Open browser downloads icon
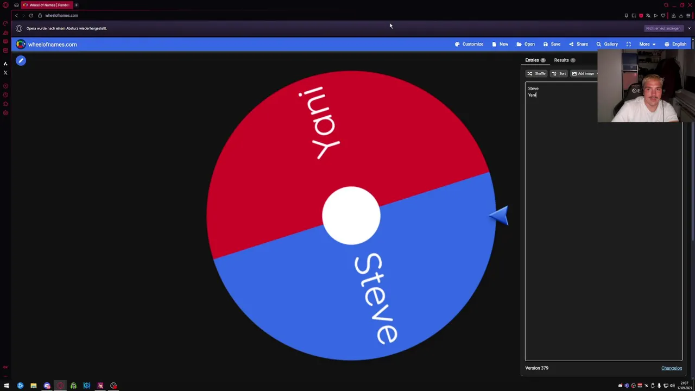Screen dimensions: 695x391 pyautogui.click(x=681, y=16)
